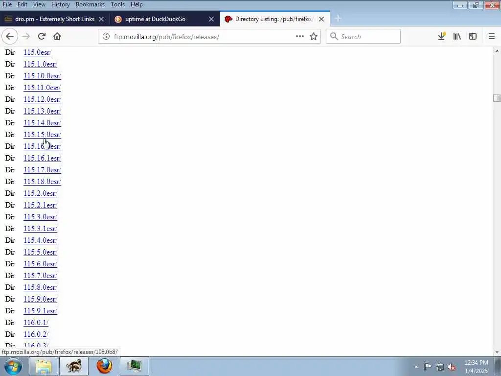Screen dimensions: 501x376
Task: Open the 115.12.0esr/ directory link
Action: click(42, 99)
